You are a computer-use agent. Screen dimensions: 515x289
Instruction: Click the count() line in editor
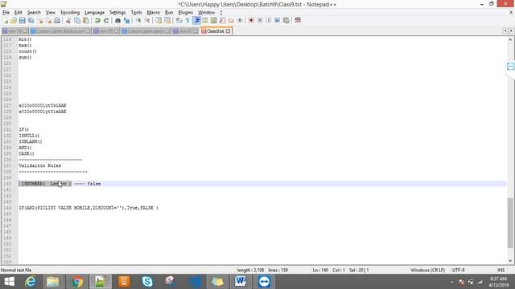(x=27, y=51)
